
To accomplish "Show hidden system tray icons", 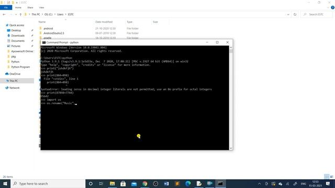I will pyautogui.click(x=259, y=183).
